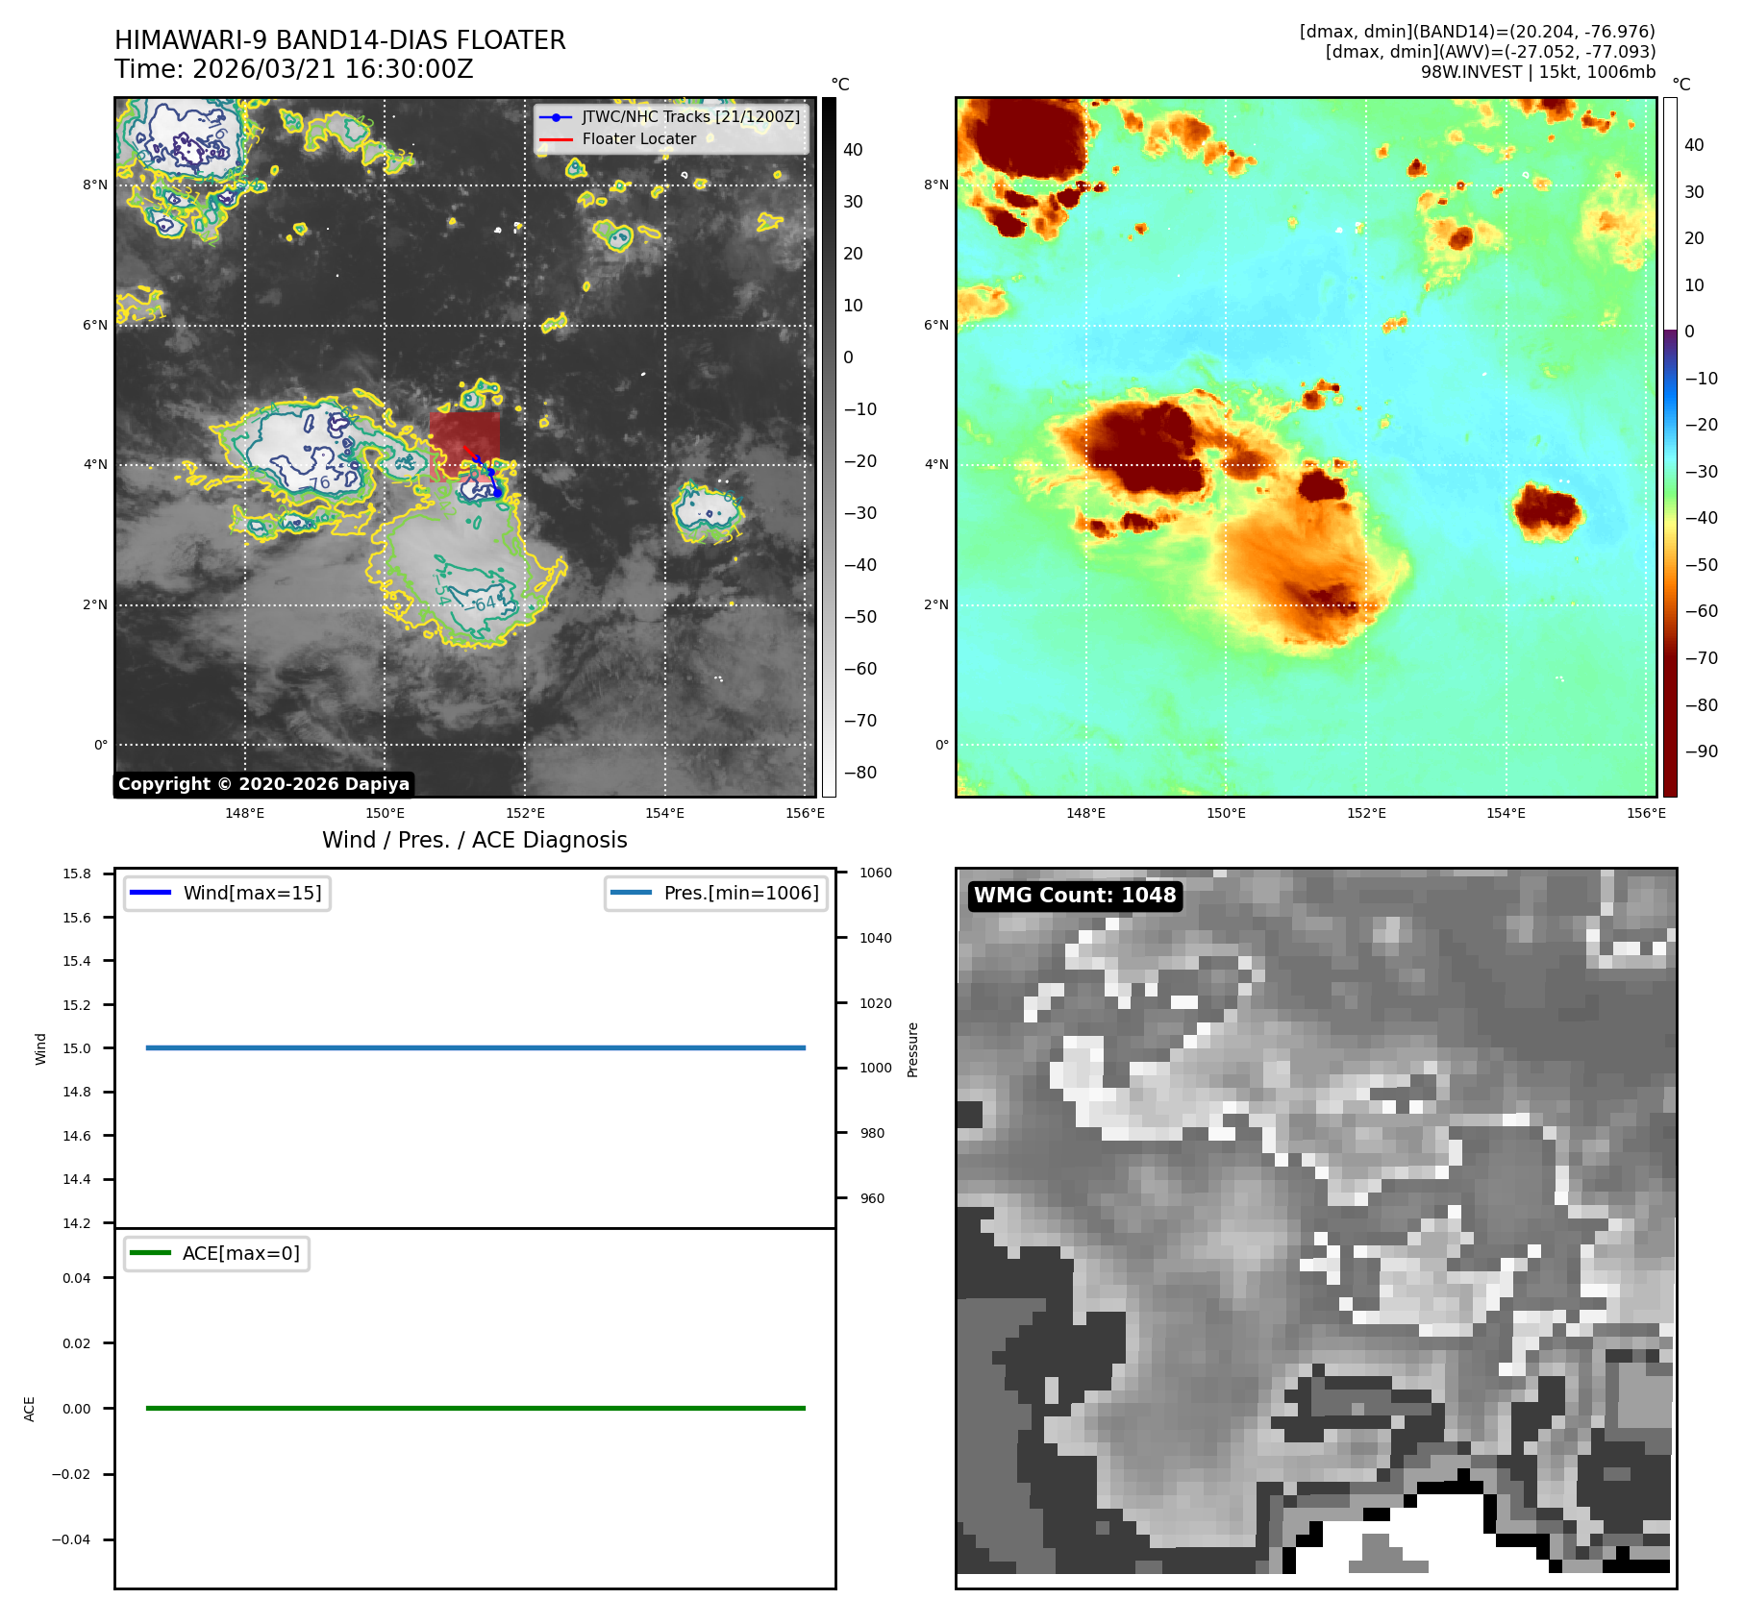Click the 98W.INVEST storm info text

[1537, 72]
